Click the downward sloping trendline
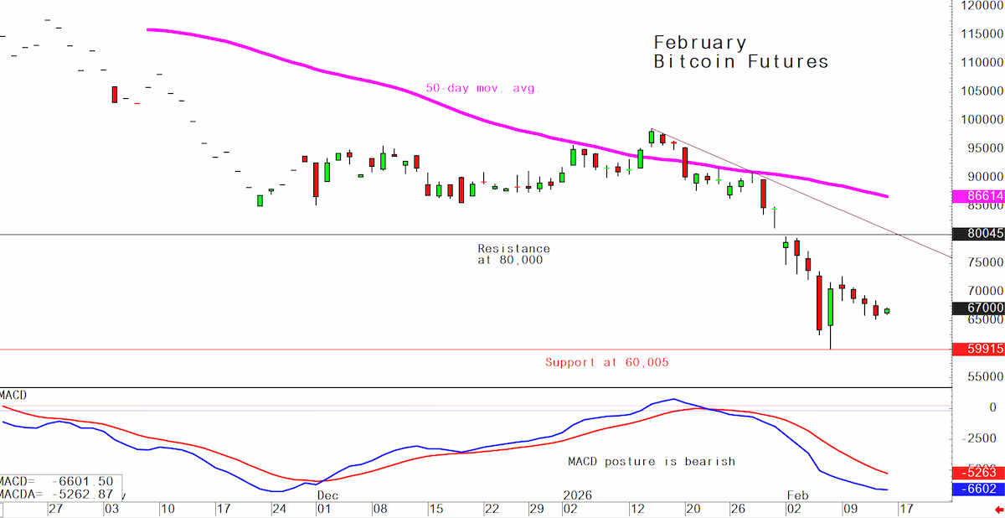 point(837,208)
